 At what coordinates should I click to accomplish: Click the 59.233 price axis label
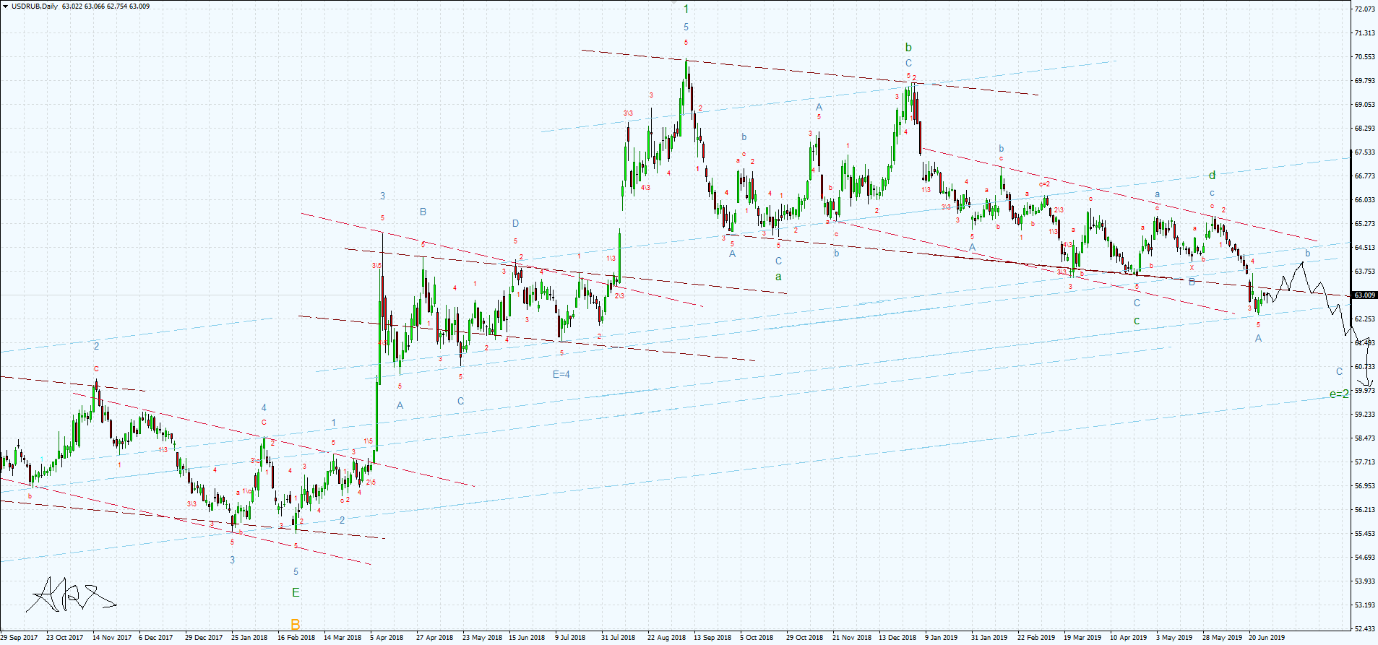point(1364,415)
